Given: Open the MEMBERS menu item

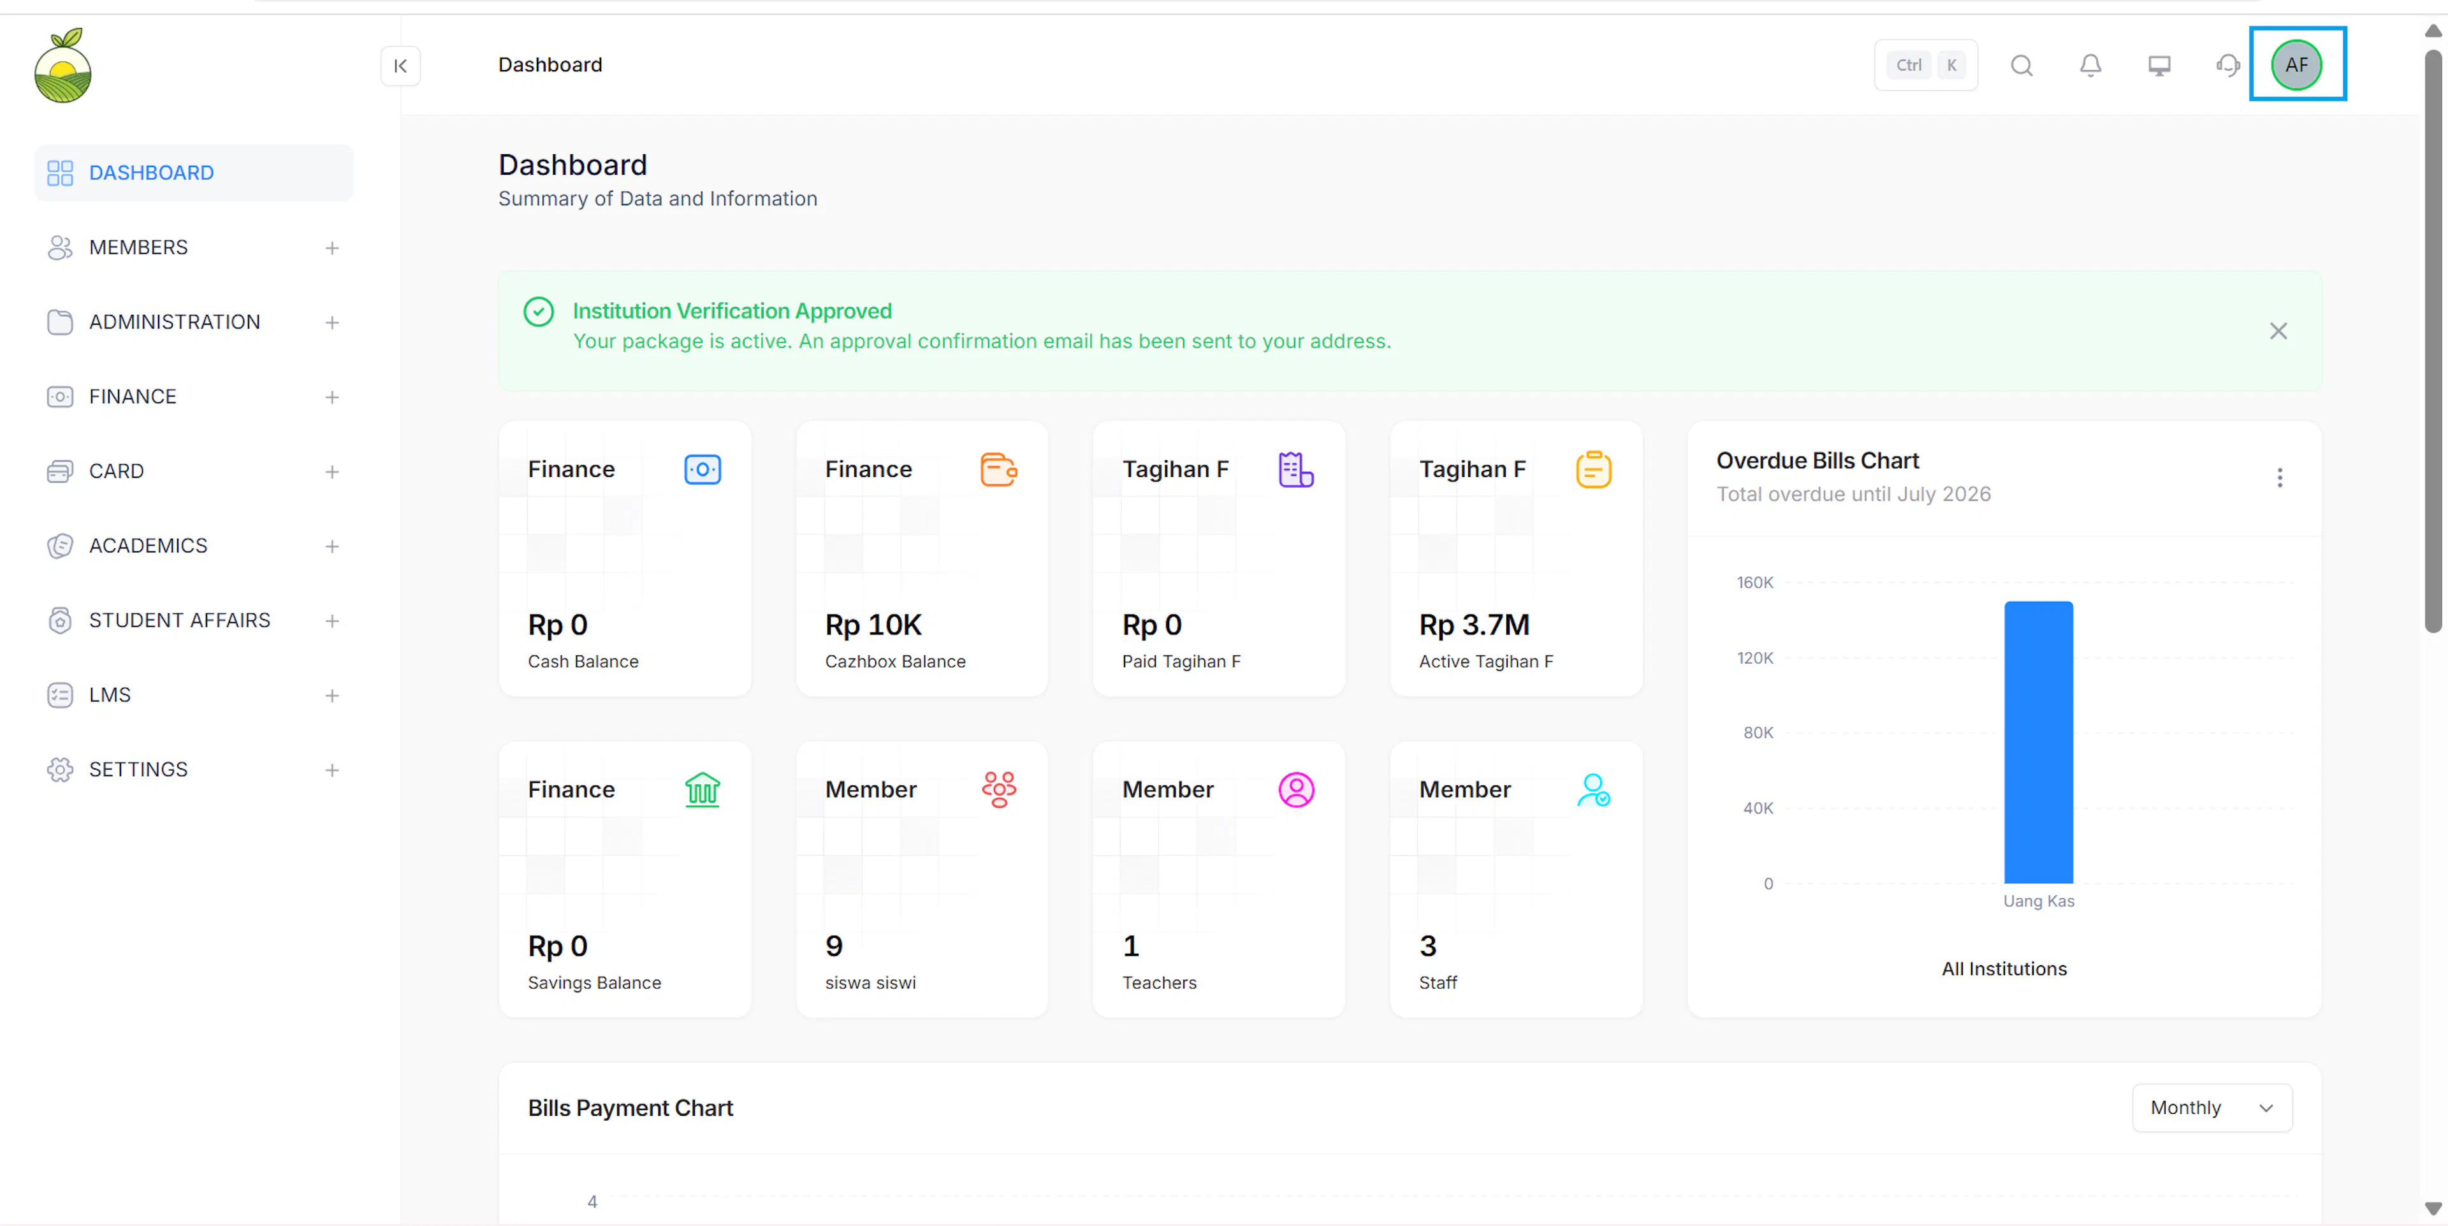Looking at the screenshot, I should click(194, 247).
